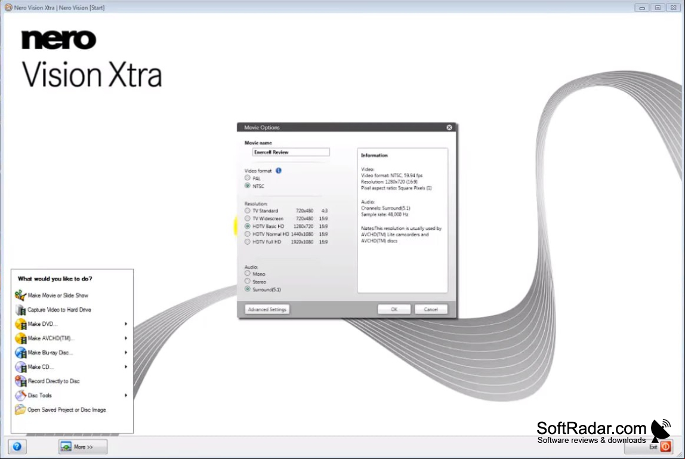Click the Make Movie or Slide Show icon
Viewport: 685px width, 459px height.
click(x=20, y=295)
